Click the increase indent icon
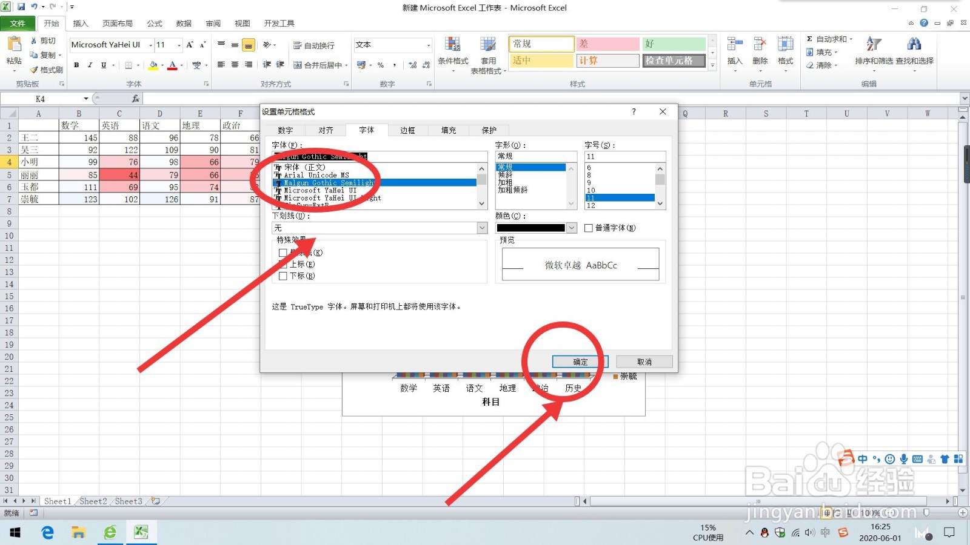Screen dimensions: 970x545 tap(280, 65)
